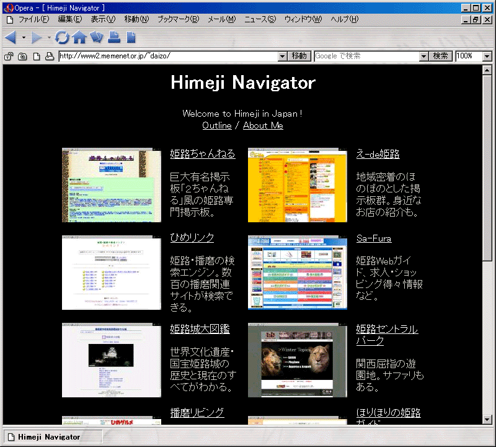Open the 播磨リビング link
The width and height of the screenshot is (496, 447).
click(x=197, y=412)
